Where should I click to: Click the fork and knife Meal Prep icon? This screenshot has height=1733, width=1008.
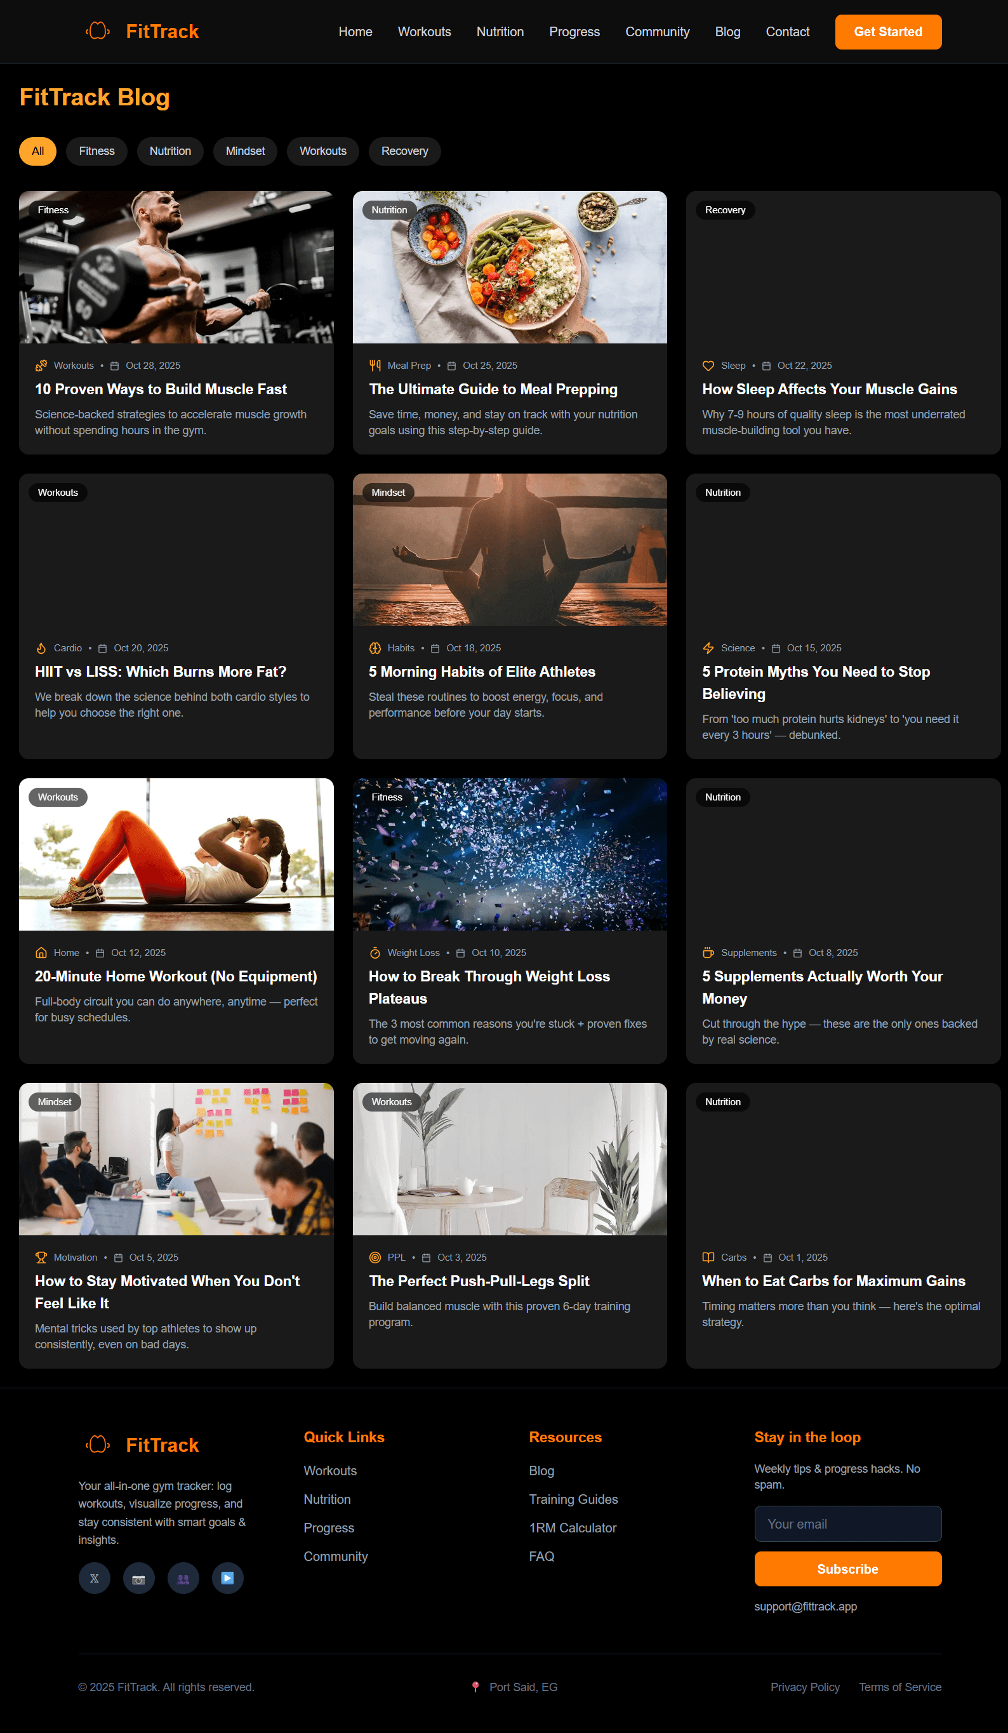(x=375, y=366)
